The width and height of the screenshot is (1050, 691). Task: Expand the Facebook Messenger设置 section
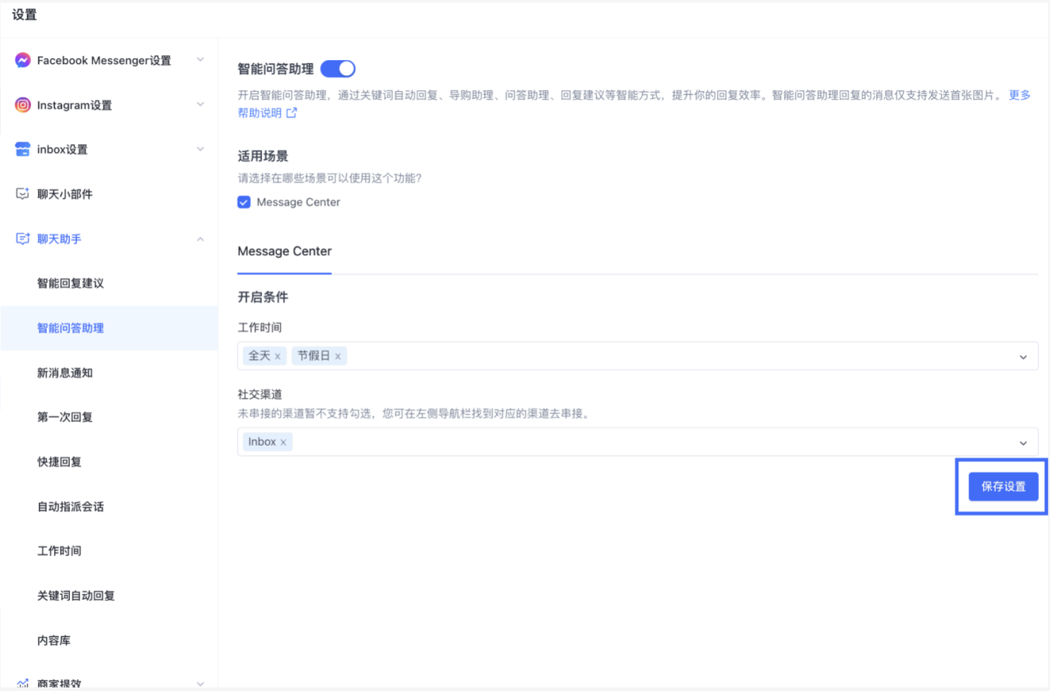point(201,60)
